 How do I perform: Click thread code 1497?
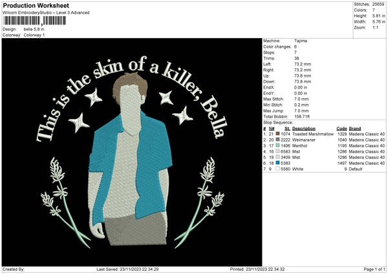point(342,163)
